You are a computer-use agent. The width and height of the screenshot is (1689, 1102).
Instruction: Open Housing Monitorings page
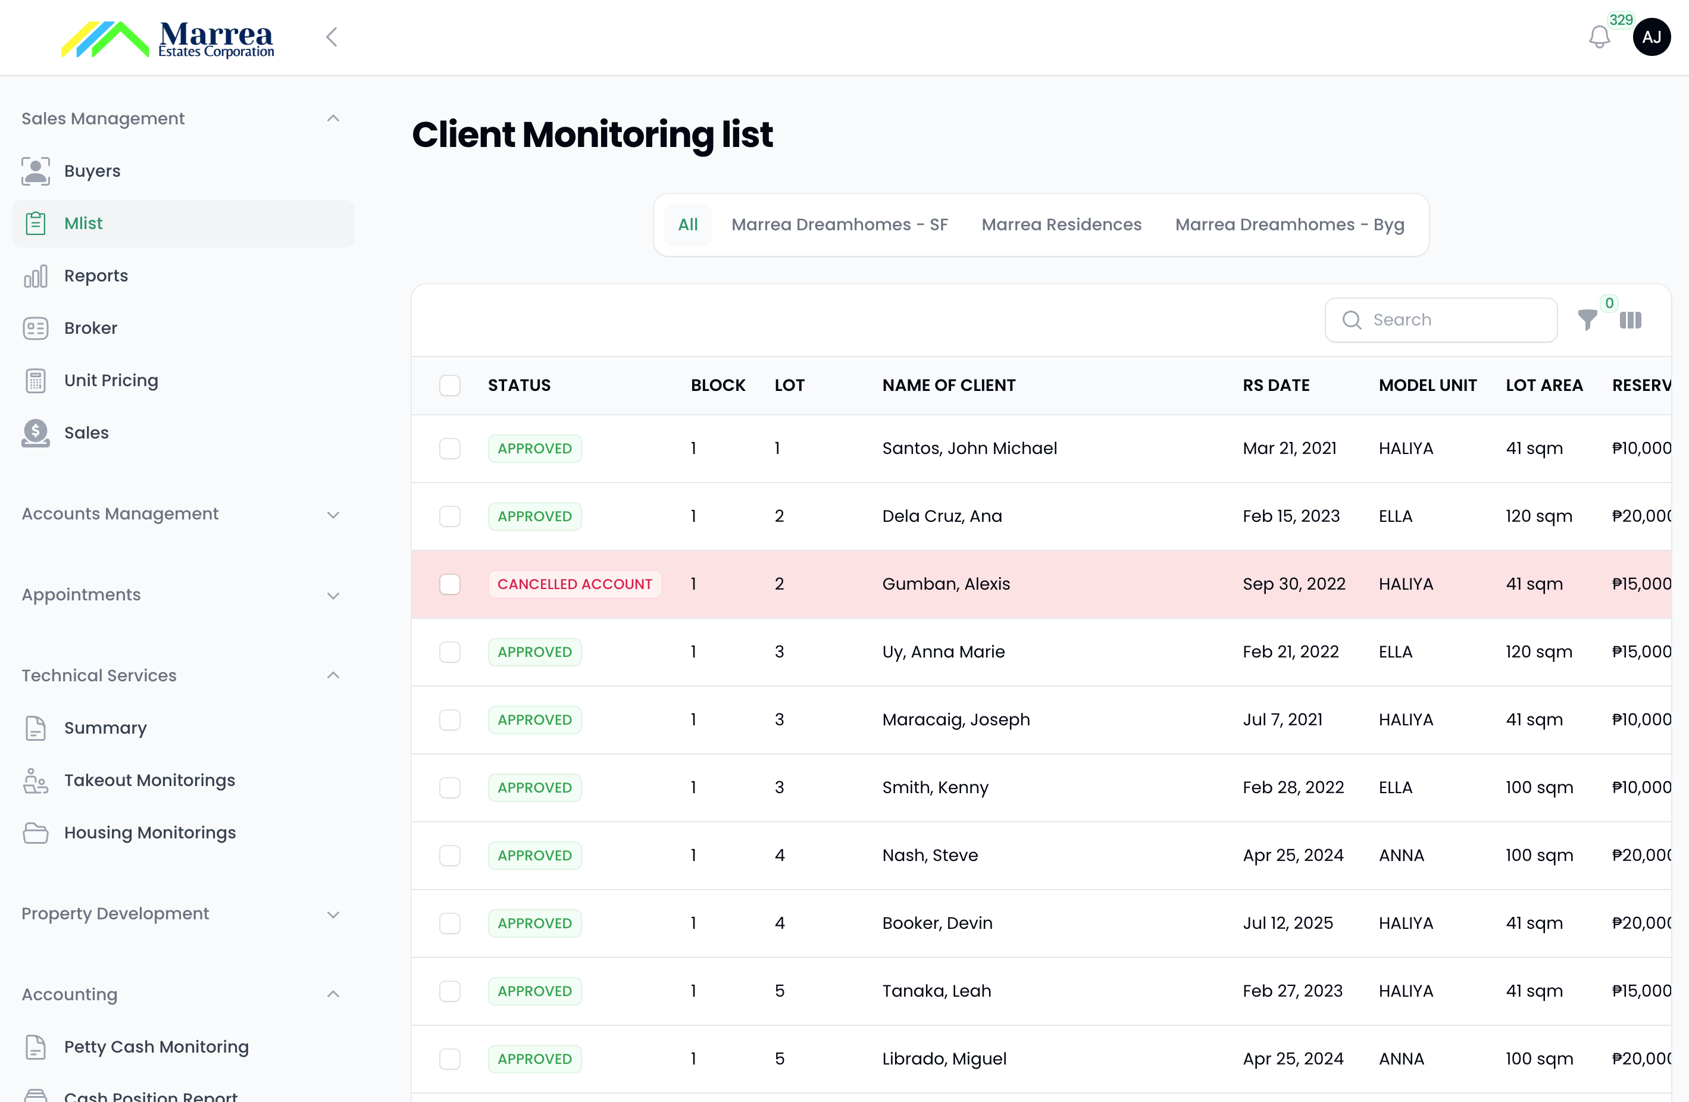[150, 832]
